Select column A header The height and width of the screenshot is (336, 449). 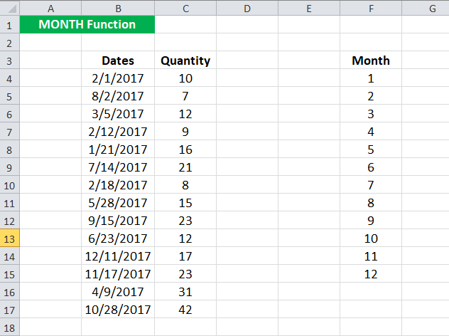click(50, 9)
